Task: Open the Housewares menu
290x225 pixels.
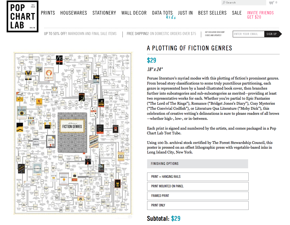Action: [74, 13]
